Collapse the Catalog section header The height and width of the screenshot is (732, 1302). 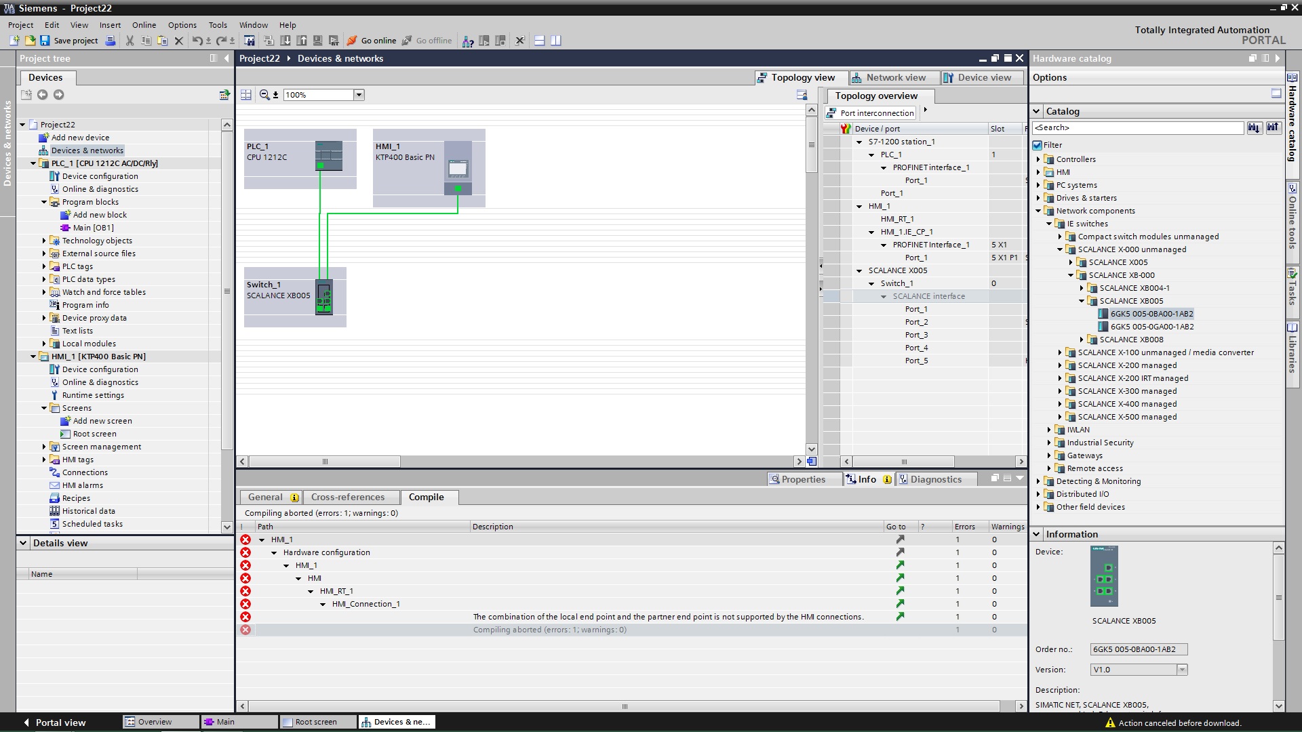pyautogui.click(x=1037, y=111)
